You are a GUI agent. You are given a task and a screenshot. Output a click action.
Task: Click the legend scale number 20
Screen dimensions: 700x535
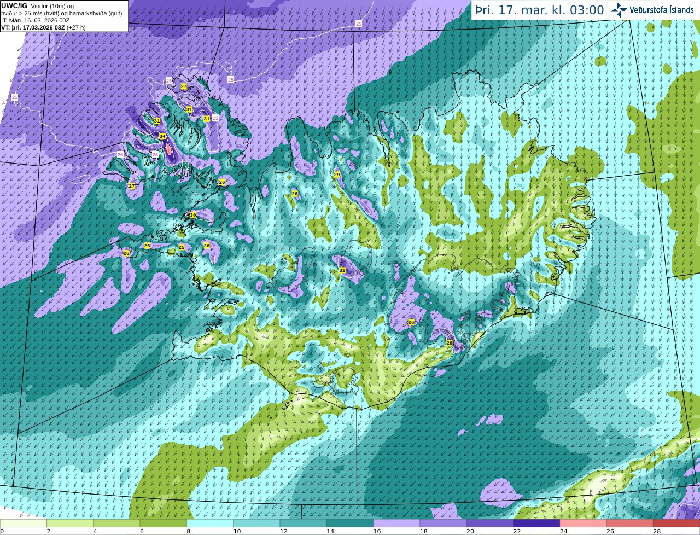(470, 531)
